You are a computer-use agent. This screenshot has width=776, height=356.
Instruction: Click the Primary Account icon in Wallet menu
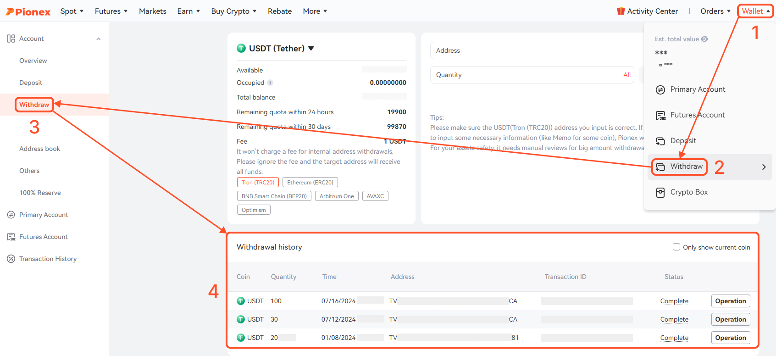click(660, 90)
